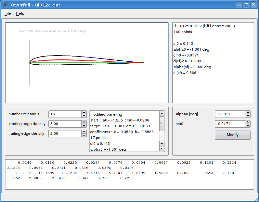Decrease cm0 value with down arrow

coord(248,126)
